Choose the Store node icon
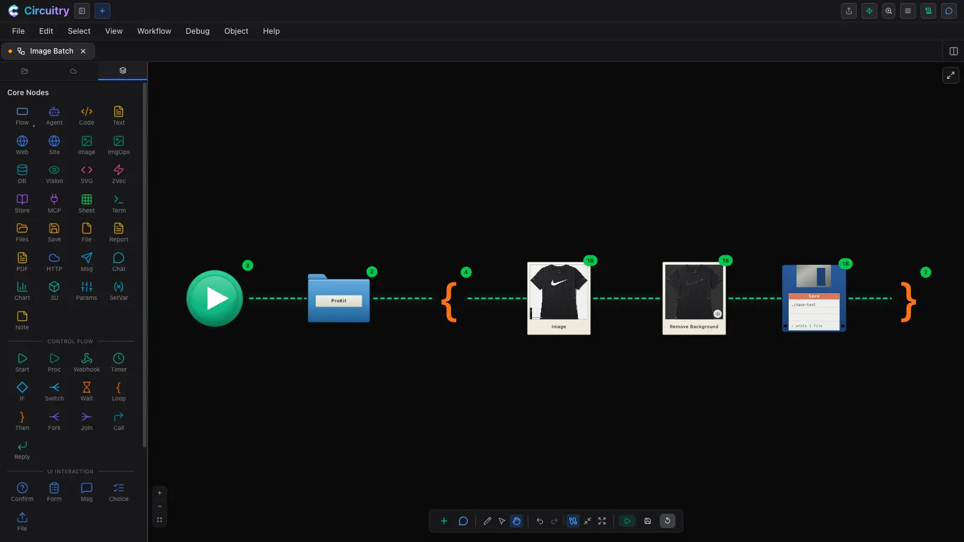The height and width of the screenshot is (542, 964). 22,204
